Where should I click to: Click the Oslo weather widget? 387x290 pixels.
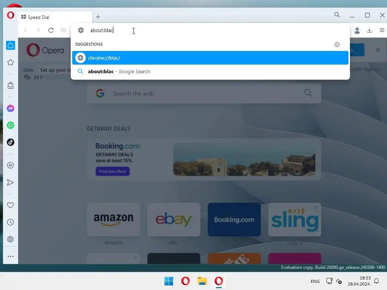point(33,74)
